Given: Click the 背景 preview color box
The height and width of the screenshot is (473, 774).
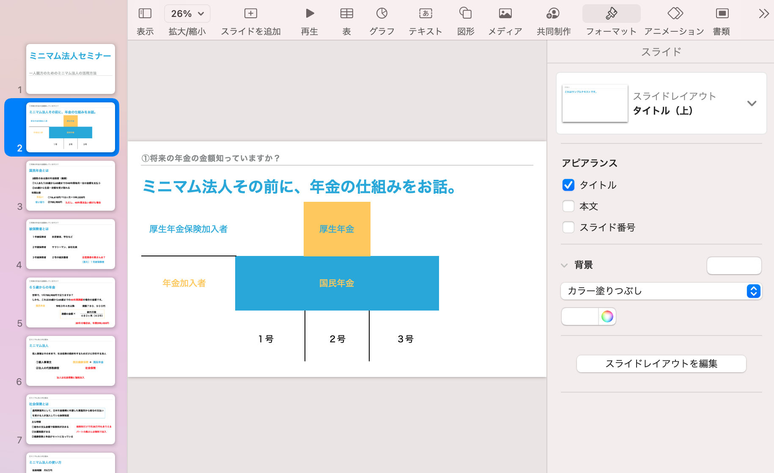Looking at the screenshot, I should [x=734, y=266].
